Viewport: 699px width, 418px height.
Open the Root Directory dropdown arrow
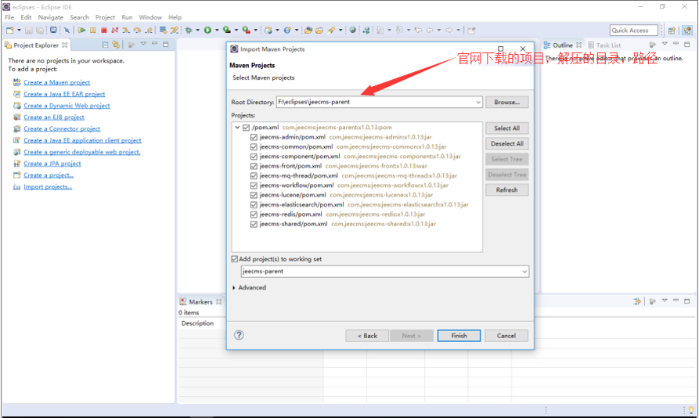point(478,102)
